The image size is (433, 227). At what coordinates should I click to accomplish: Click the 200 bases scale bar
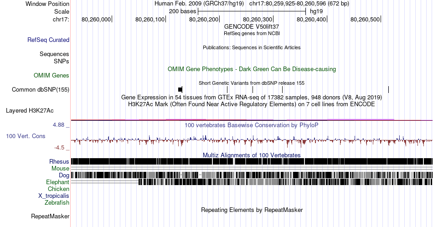click(x=252, y=11)
